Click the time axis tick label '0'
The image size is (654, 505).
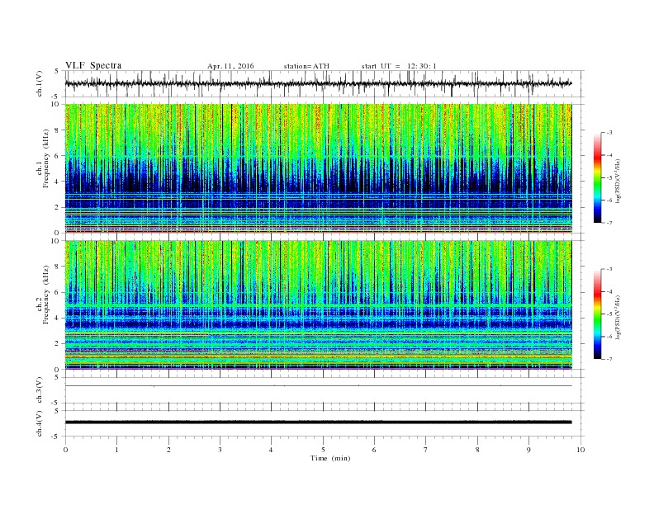click(x=65, y=450)
